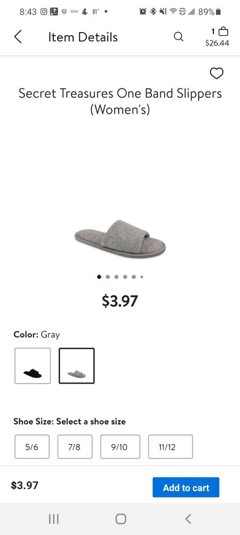Select the gray color swatch
The width and height of the screenshot is (240, 535).
(76, 366)
